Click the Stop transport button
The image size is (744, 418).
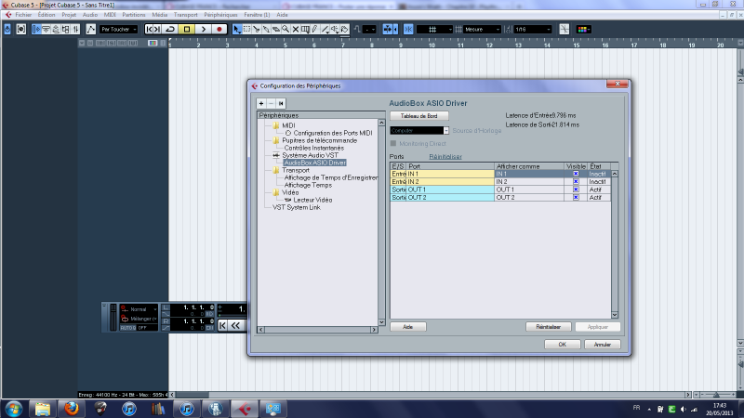coord(187,30)
